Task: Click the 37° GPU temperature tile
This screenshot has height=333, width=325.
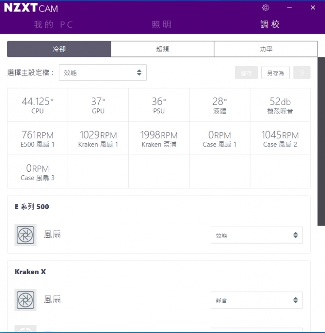Action: pyautogui.click(x=98, y=105)
